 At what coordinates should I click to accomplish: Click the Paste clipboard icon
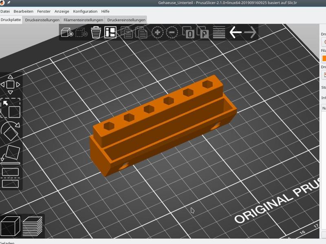pos(141,32)
